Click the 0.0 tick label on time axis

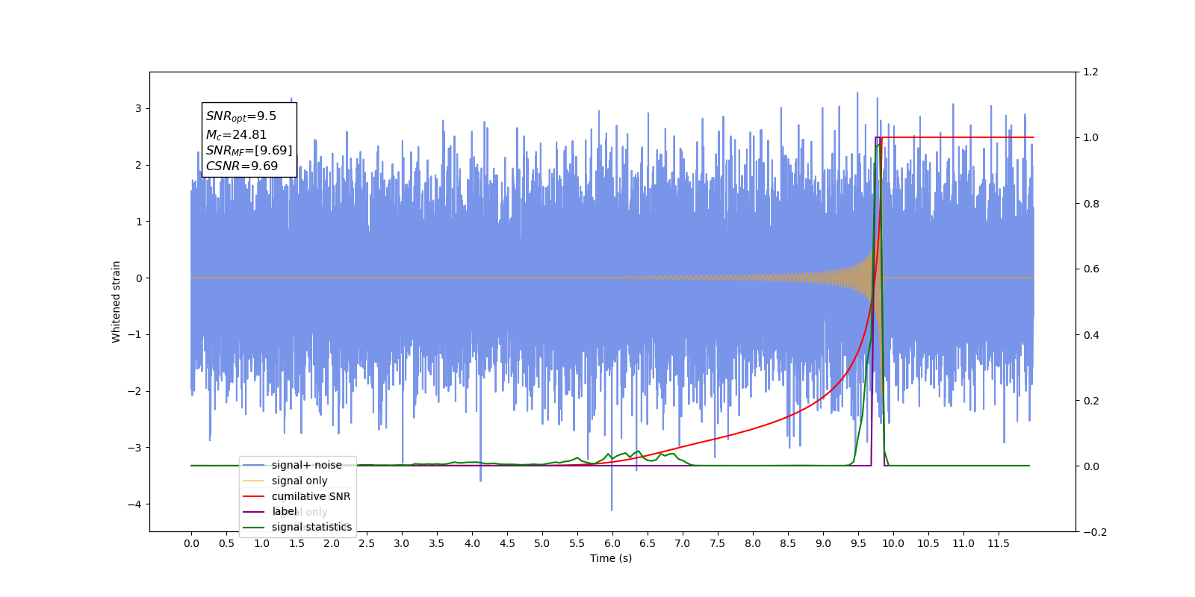click(191, 543)
